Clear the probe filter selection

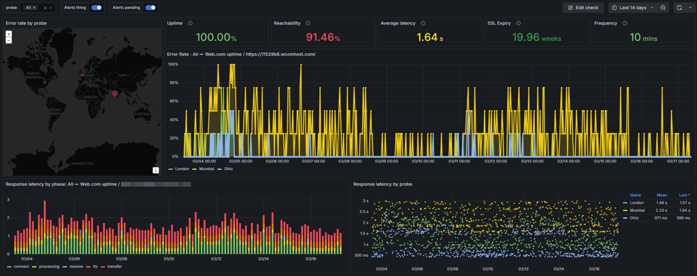pos(46,7)
